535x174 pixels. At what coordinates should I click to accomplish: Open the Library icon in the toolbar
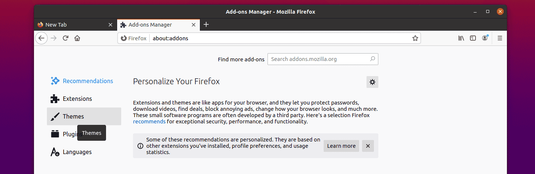tap(461, 38)
